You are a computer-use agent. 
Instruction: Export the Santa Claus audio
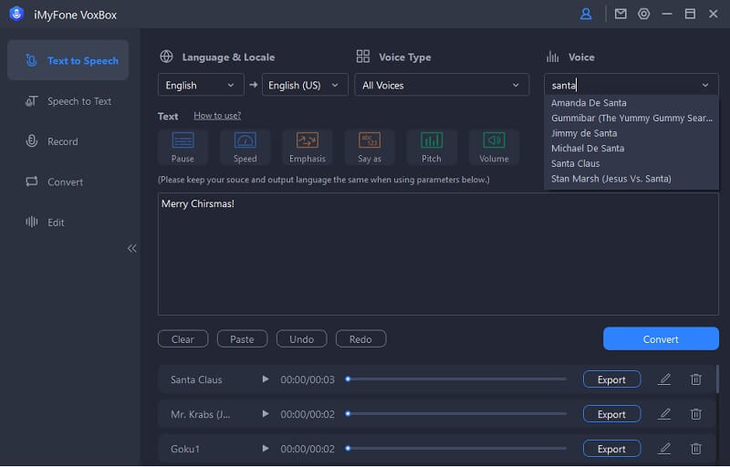[611, 379]
